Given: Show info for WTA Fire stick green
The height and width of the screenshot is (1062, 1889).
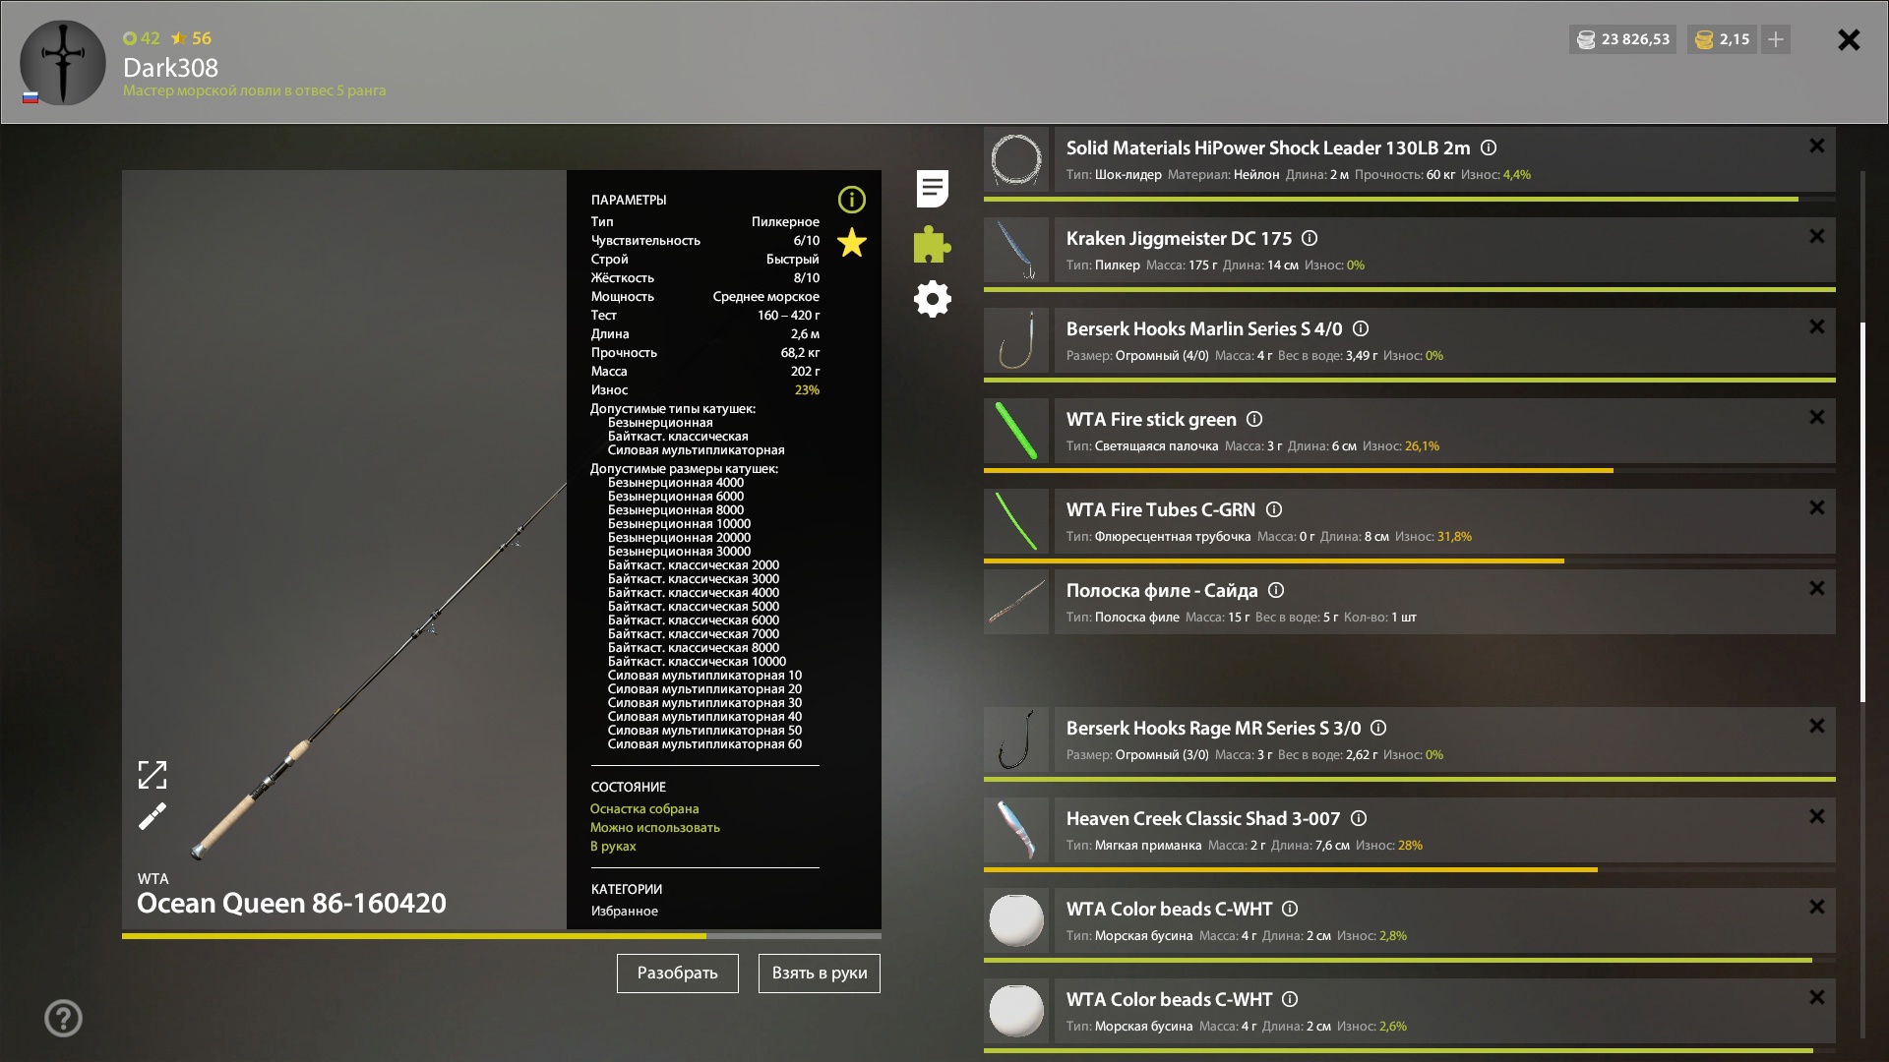Looking at the screenshot, I should (x=1254, y=419).
